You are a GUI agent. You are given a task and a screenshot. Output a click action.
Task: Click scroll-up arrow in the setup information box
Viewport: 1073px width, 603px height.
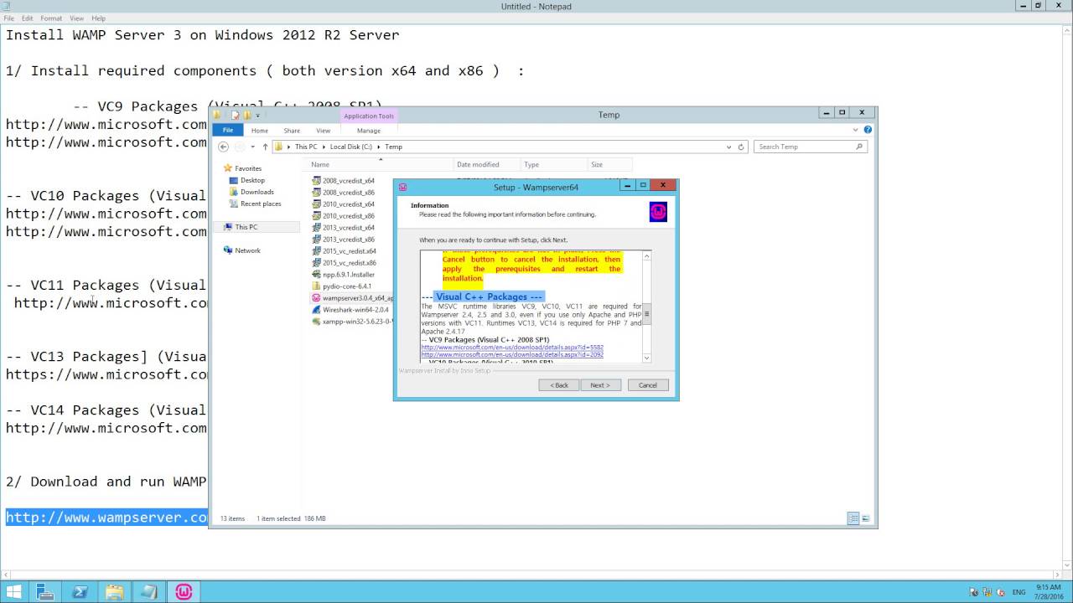(x=646, y=255)
